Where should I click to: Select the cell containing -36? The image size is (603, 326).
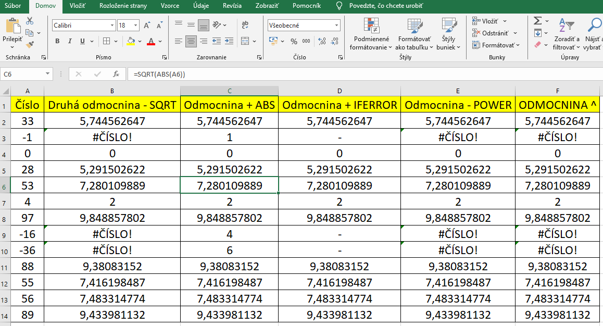coord(27,250)
